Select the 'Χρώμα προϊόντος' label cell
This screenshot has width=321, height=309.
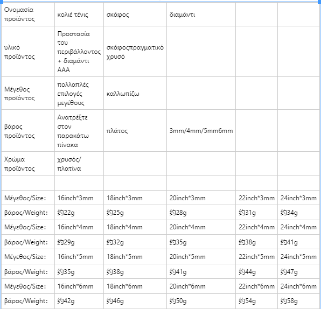click(28, 164)
